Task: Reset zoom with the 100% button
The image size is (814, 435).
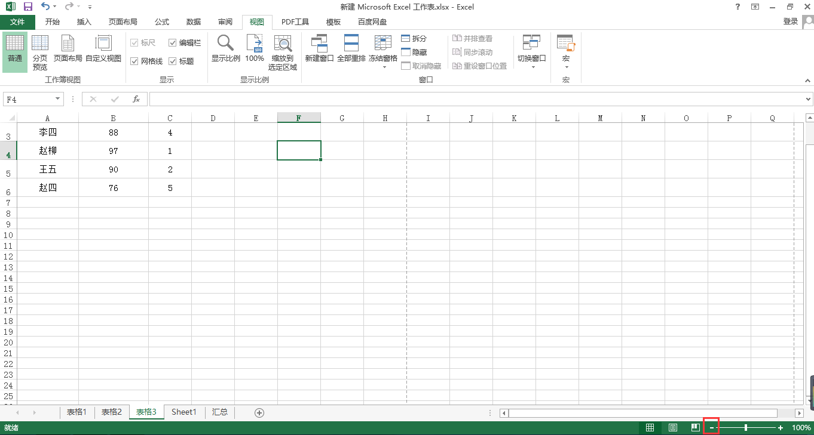Action: (255, 49)
